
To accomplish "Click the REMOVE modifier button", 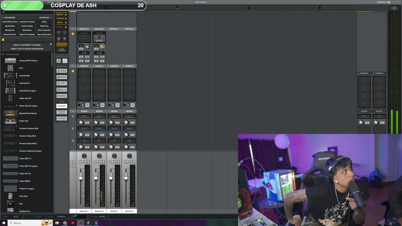I will (62, 77).
